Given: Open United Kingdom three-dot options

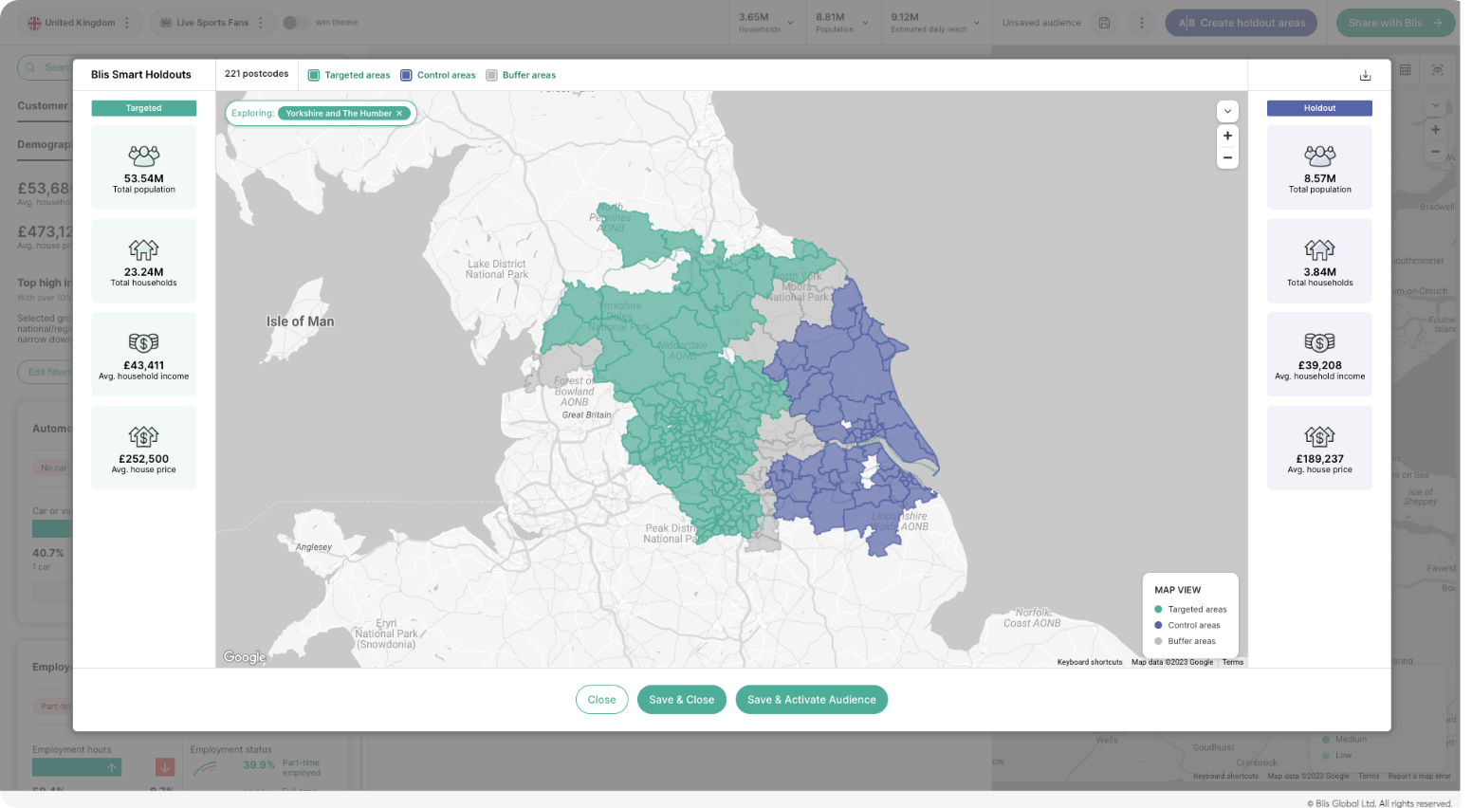Looking at the screenshot, I should pos(127,23).
